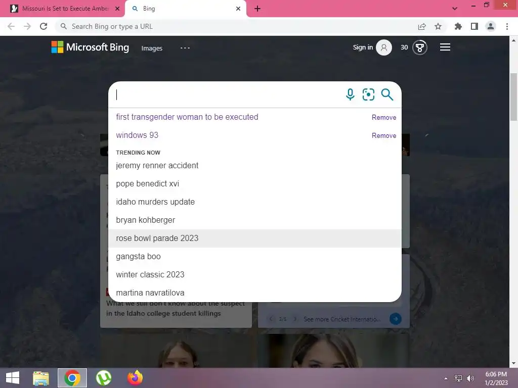
Task: Open Images link in Bing header
Action: pos(152,48)
